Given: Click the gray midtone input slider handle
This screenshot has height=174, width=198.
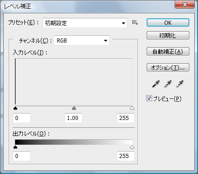Looking at the screenshot, I should coord(74,108).
